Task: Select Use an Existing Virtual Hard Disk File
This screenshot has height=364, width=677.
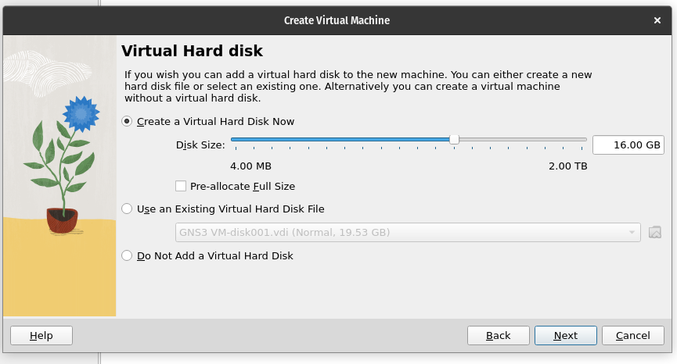Action: coord(127,209)
